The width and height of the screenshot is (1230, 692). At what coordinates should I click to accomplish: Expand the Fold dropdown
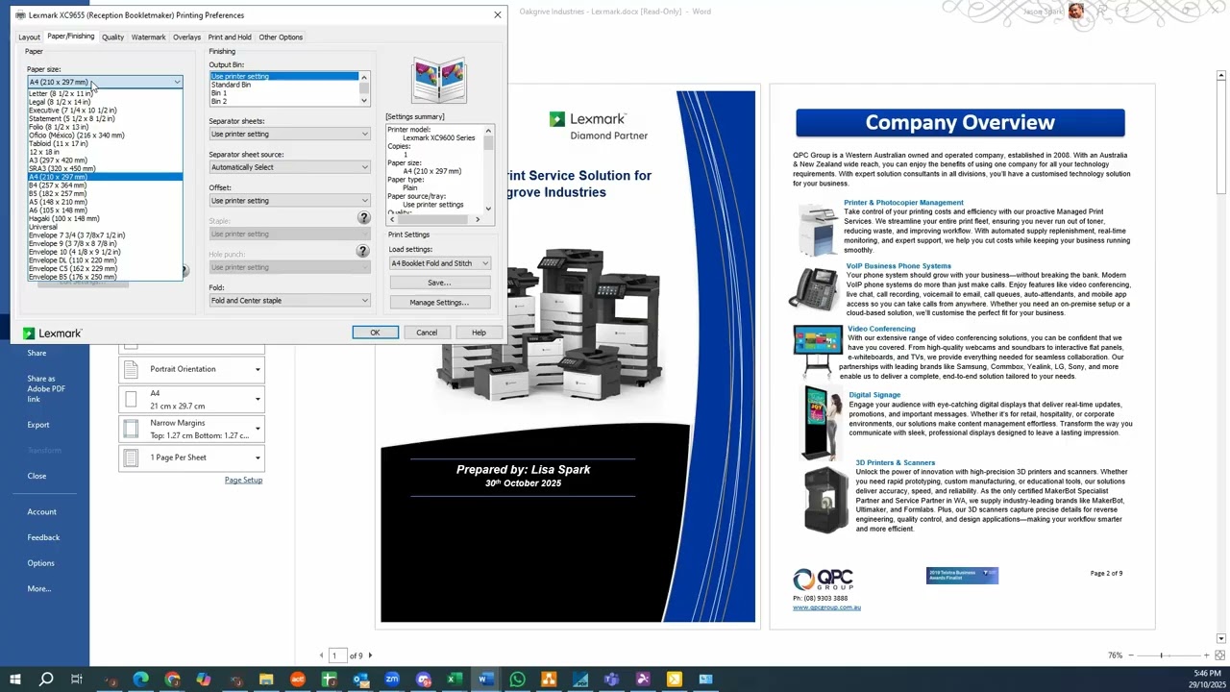(289, 301)
